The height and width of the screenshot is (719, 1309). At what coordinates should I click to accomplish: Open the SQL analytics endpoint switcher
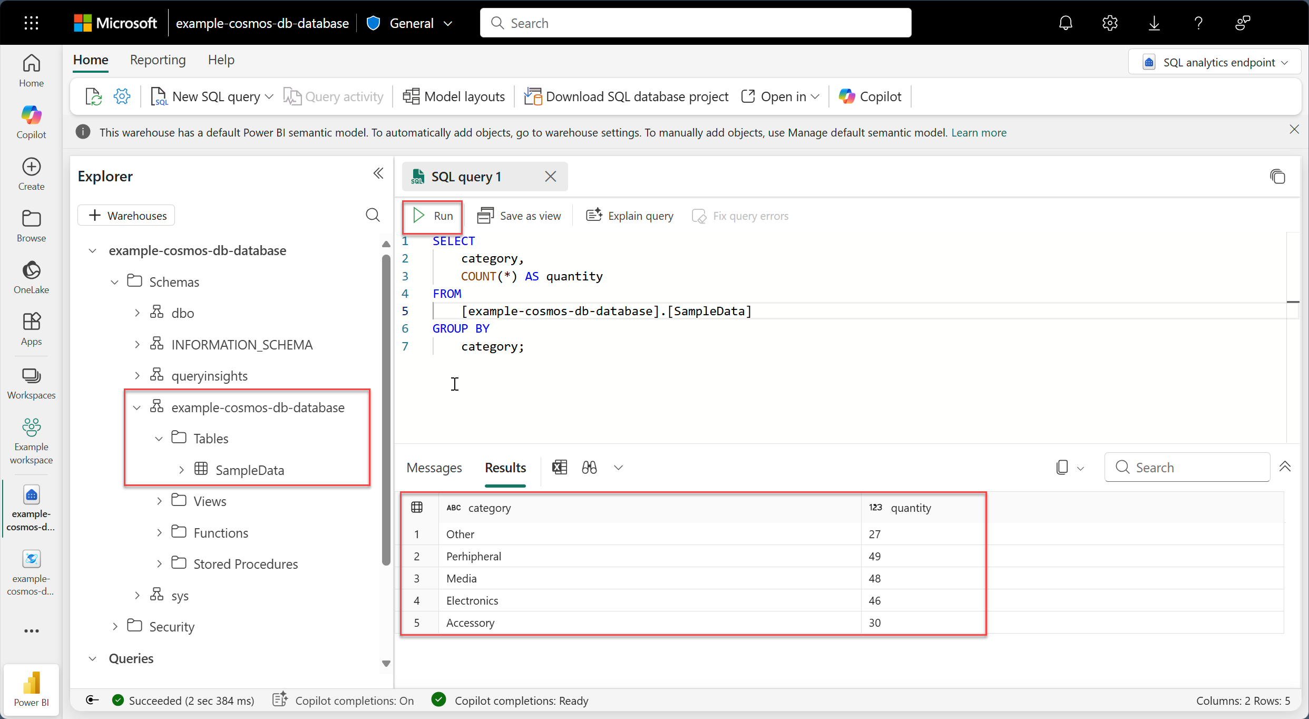tap(1215, 62)
